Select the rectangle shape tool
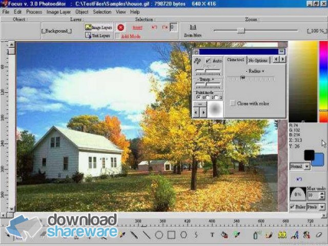Screen dimensions: 328x246 tap(171, 235)
